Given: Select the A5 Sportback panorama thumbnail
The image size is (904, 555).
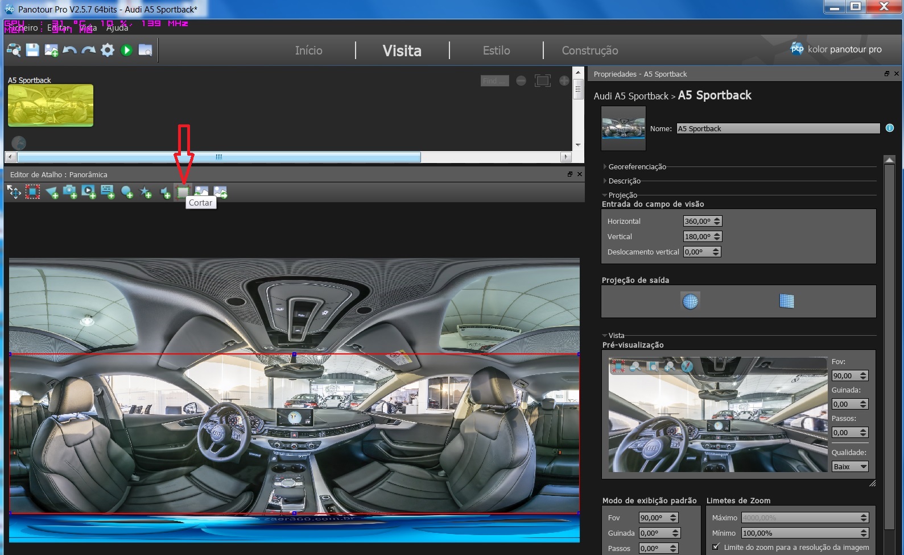Looking at the screenshot, I should click(51, 105).
